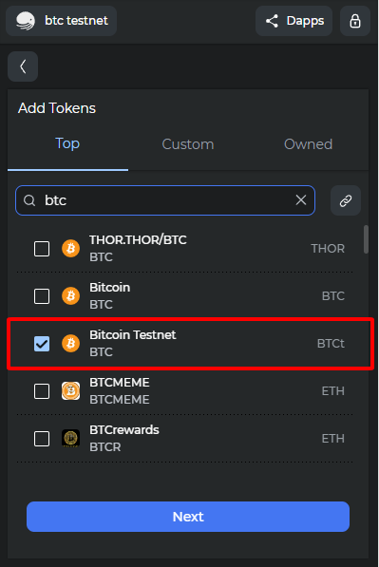Click the BTCrewards token logo

pos(71,438)
